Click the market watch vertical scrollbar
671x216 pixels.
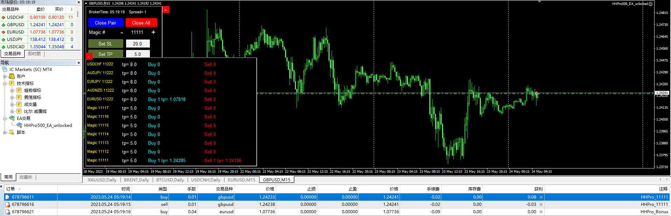(x=77, y=14)
